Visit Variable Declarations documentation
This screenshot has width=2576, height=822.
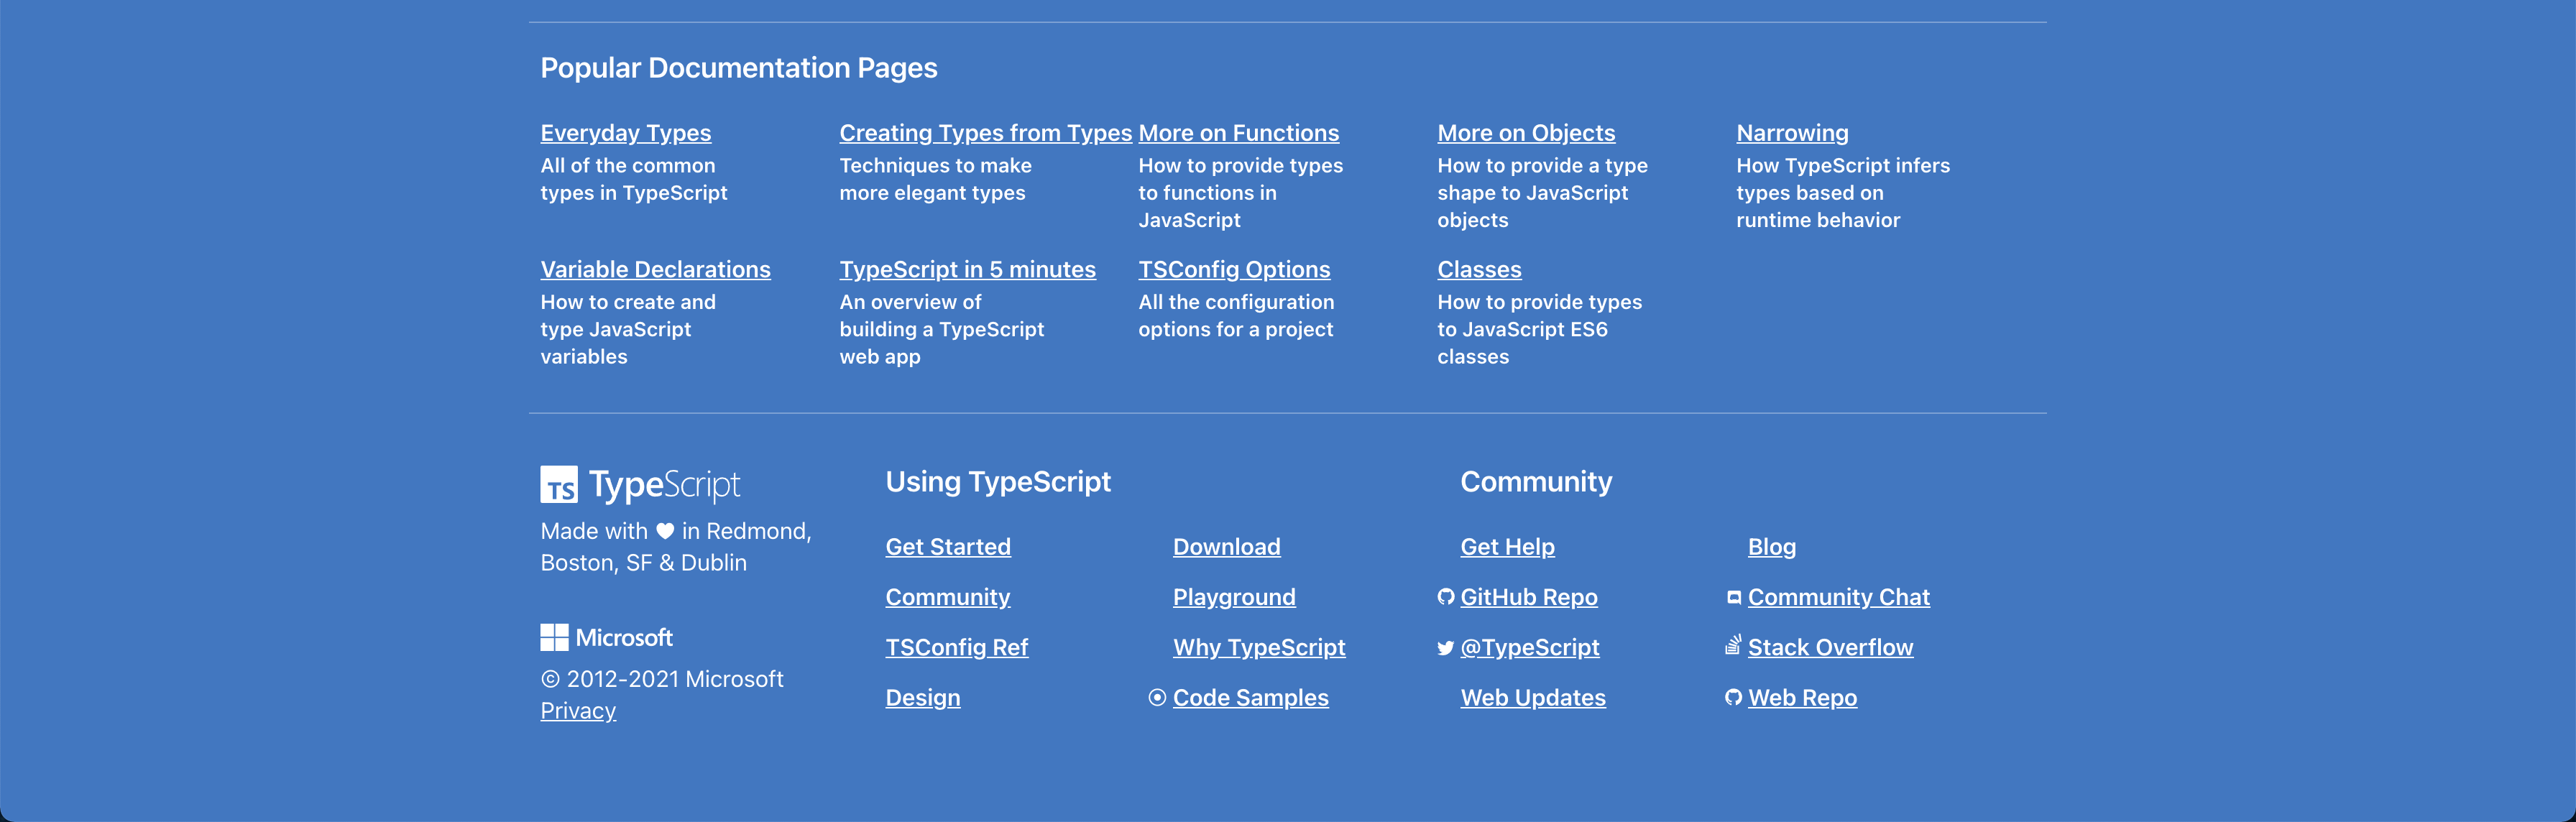(655, 270)
